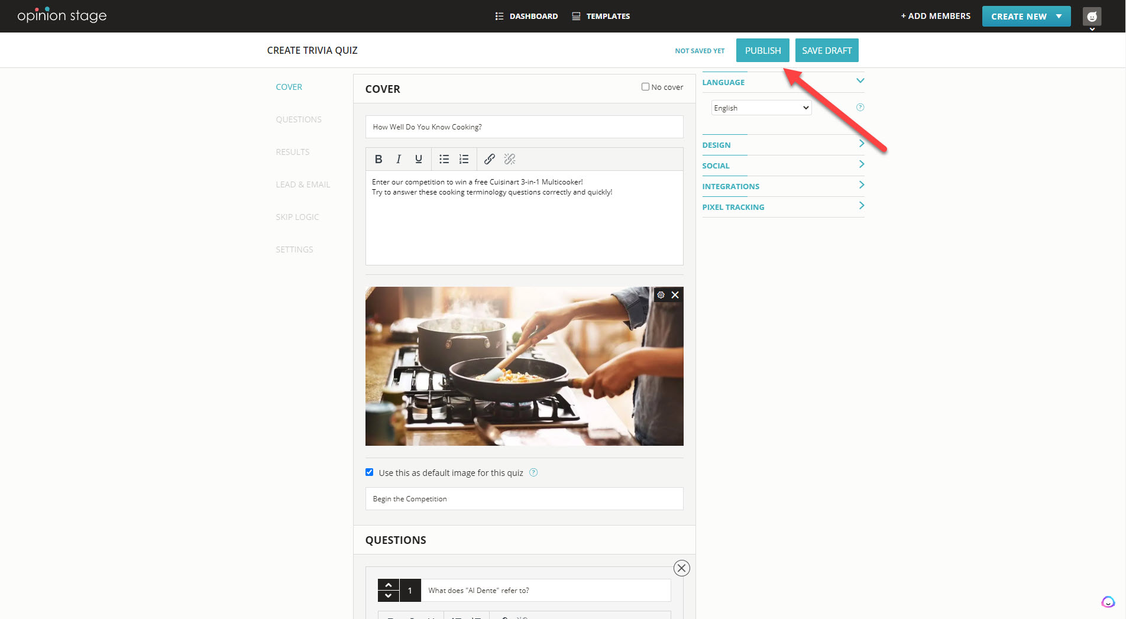Open the Create New dropdown
1126x619 pixels.
coord(1026,17)
